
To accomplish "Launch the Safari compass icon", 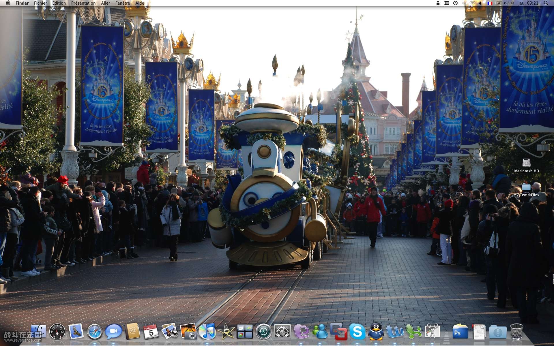I will coord(95,332).
